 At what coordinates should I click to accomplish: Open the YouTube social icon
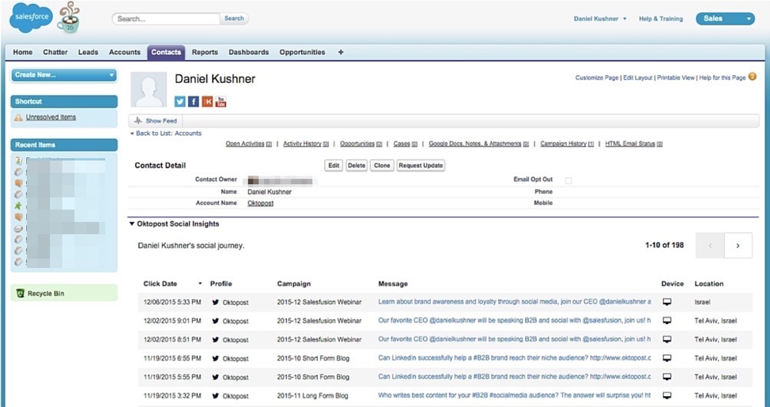click(221, 101)
